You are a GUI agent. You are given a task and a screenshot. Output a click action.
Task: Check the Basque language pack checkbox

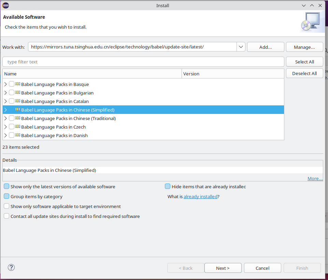(x=12, y=84)
